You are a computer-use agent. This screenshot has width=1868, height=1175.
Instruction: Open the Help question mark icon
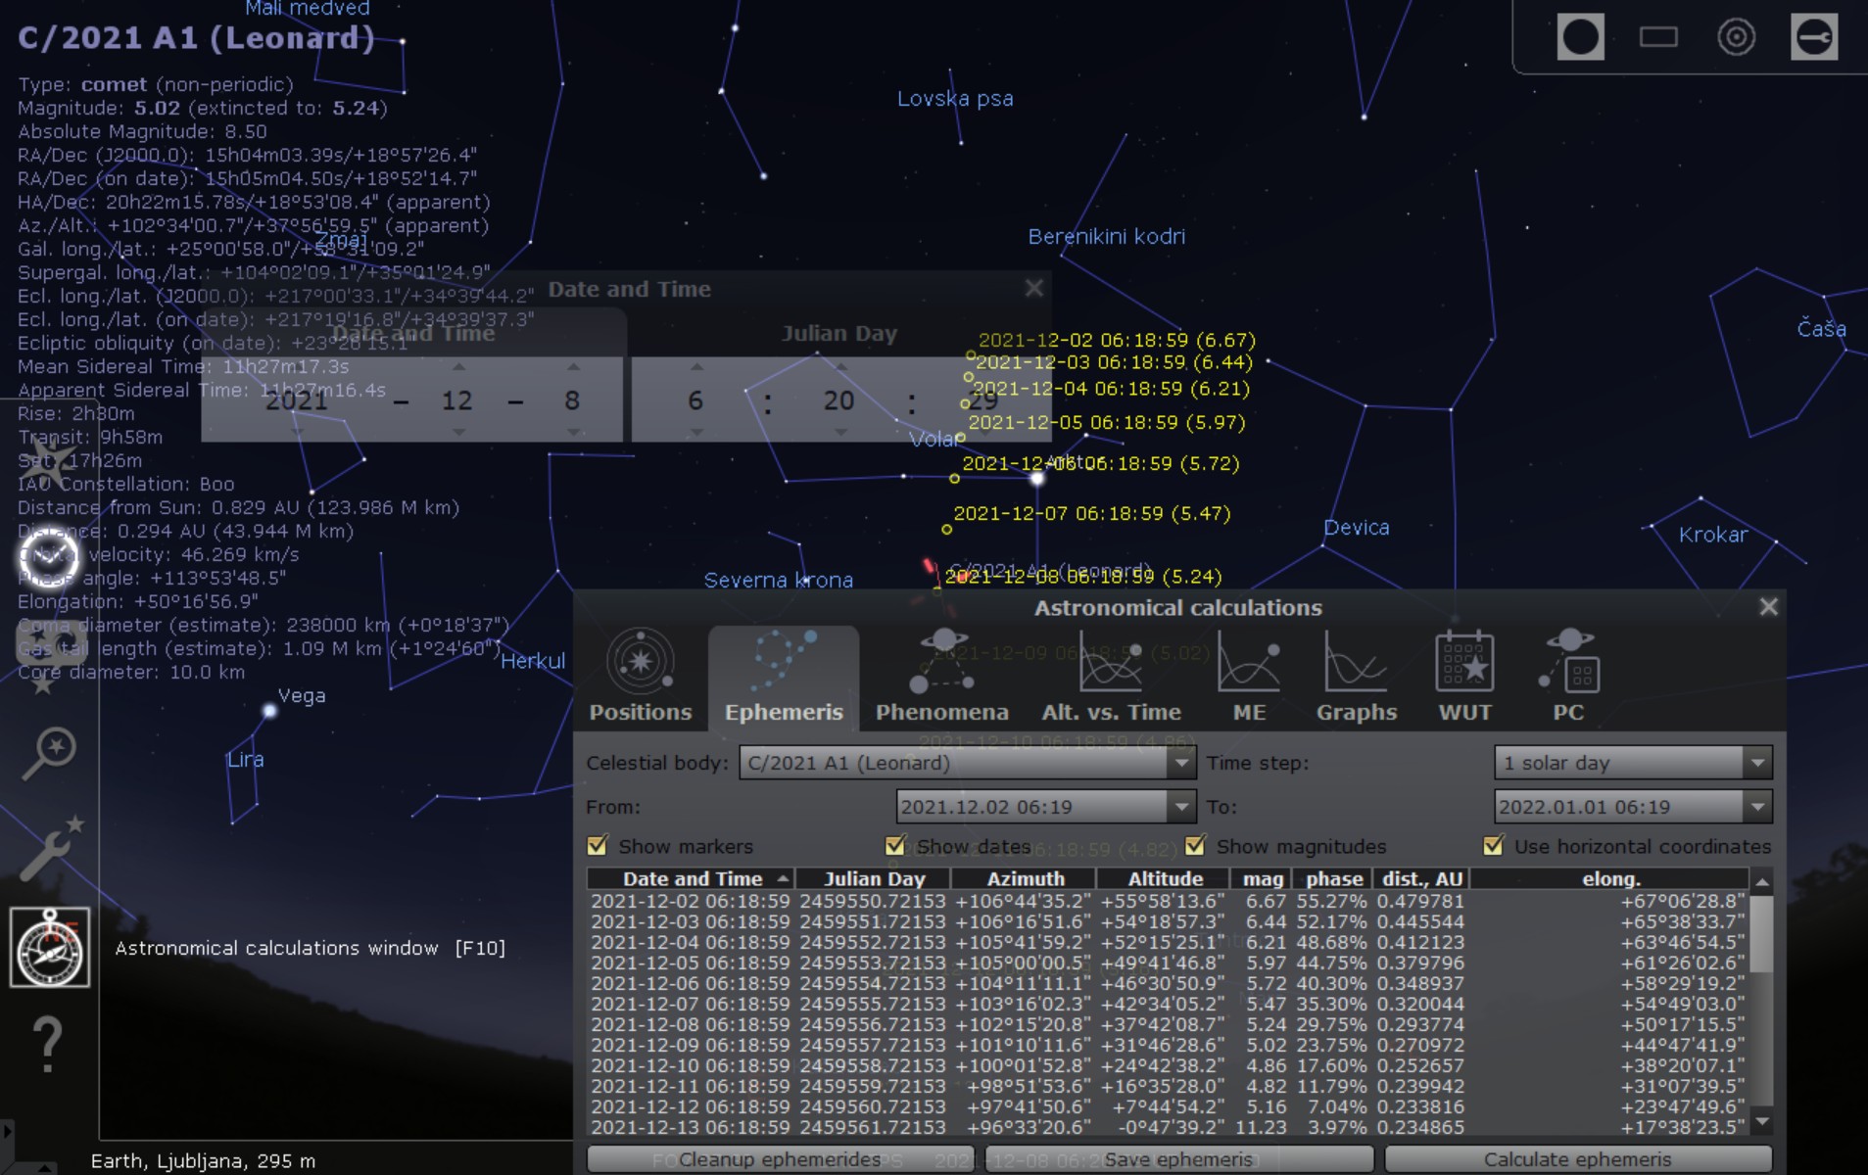[x=47, y=1044]
